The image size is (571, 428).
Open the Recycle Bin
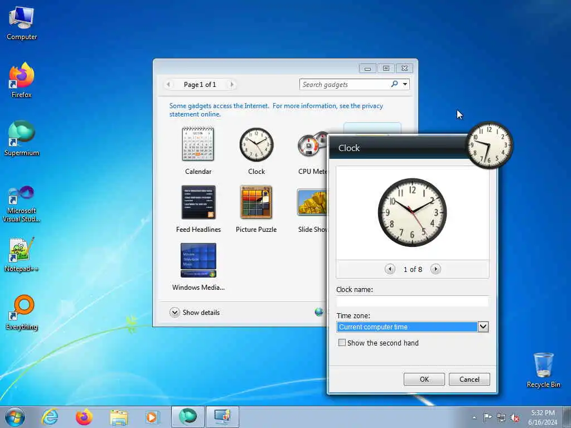click(543, 370)
